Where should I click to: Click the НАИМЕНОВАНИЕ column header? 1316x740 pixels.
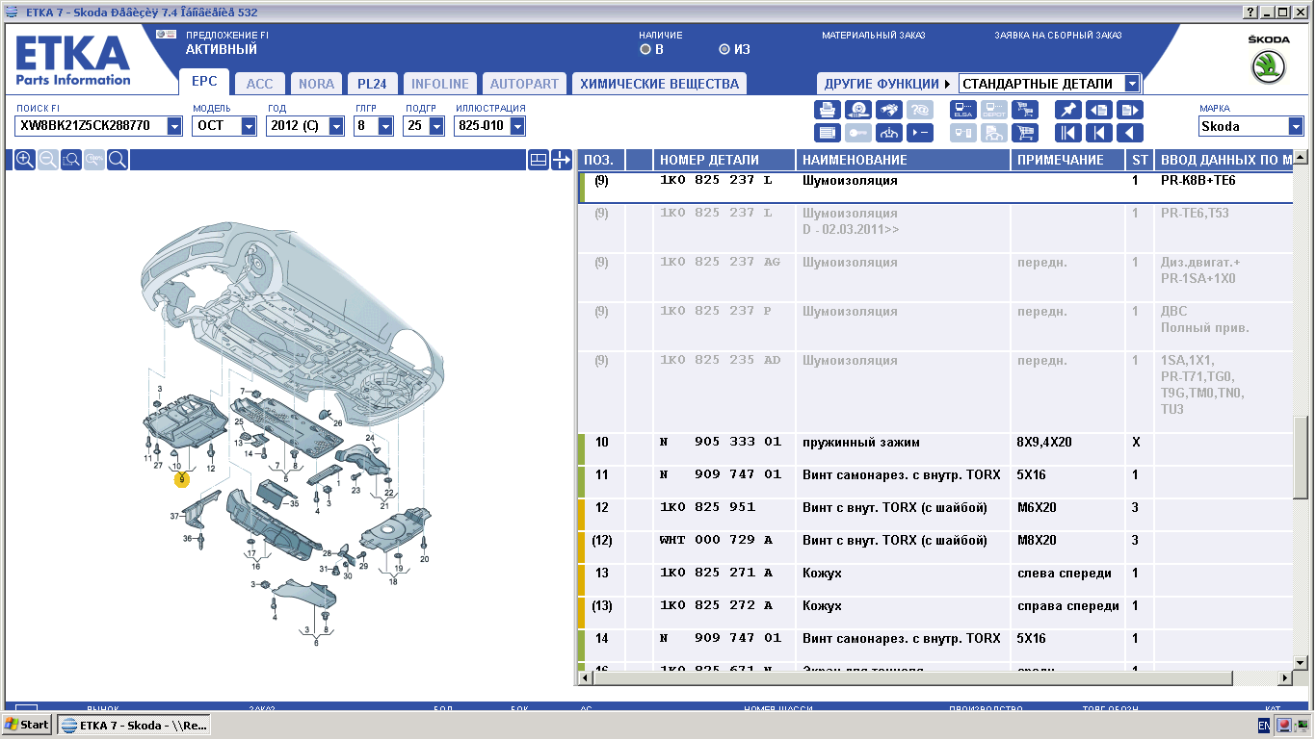pyautogui.click(x=904, y=160)
